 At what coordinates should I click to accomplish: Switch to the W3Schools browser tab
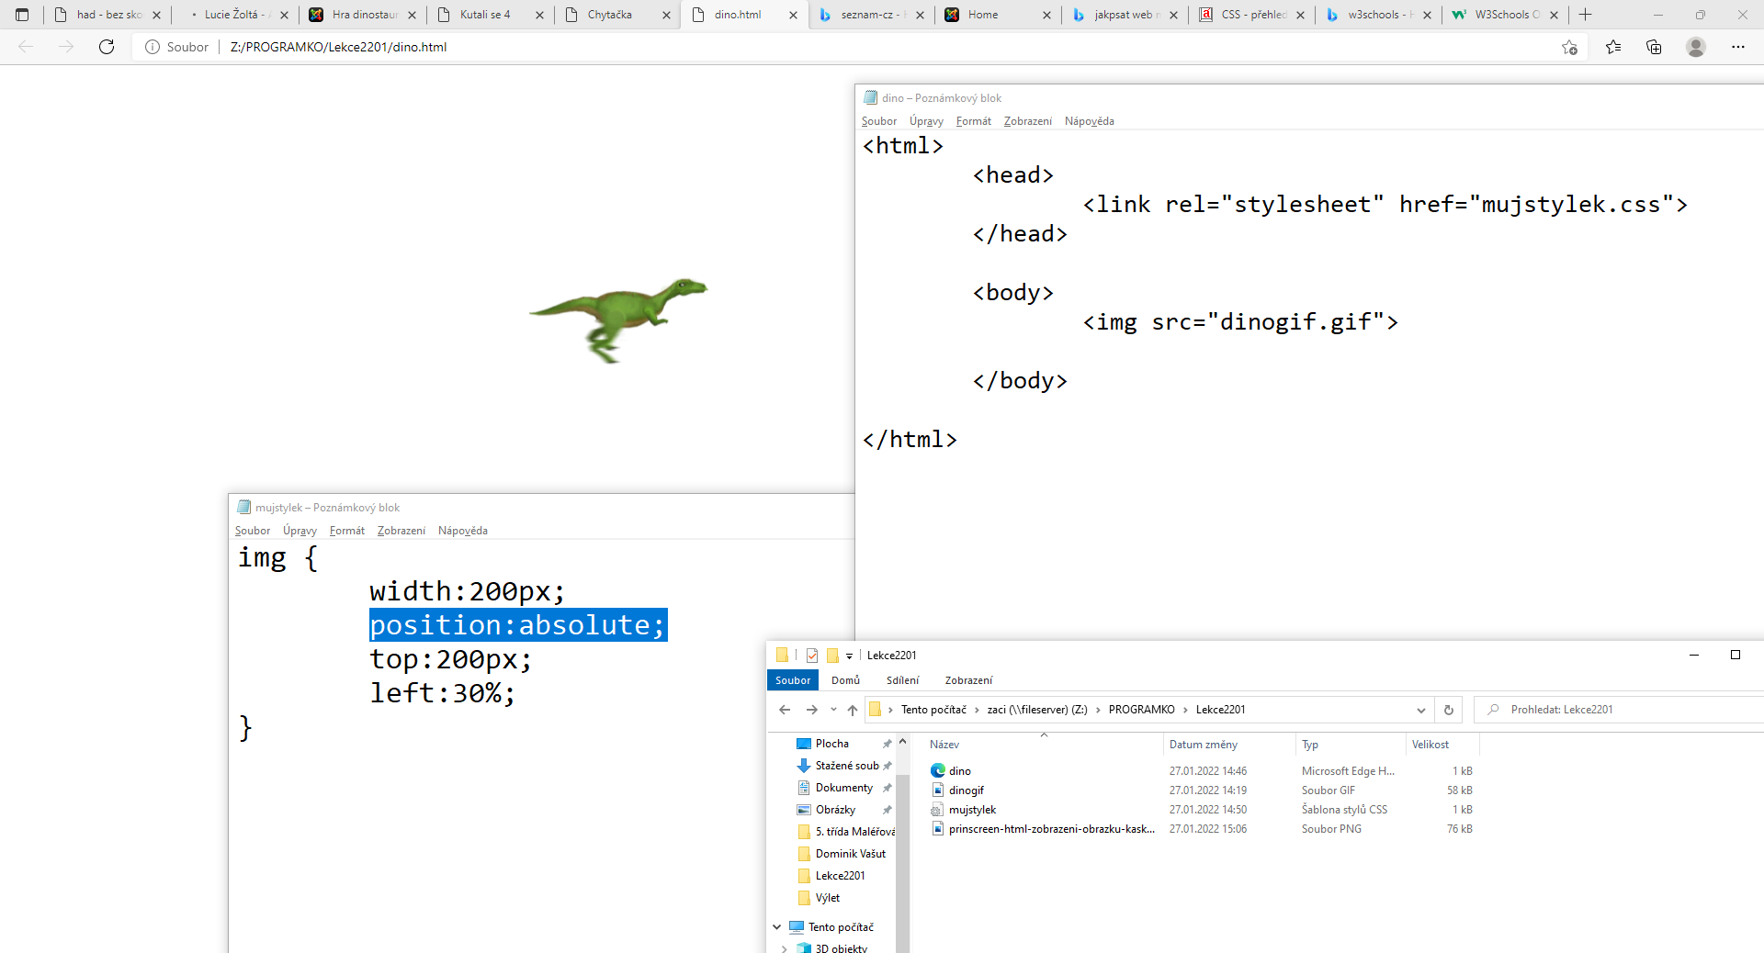[1503, 15]
